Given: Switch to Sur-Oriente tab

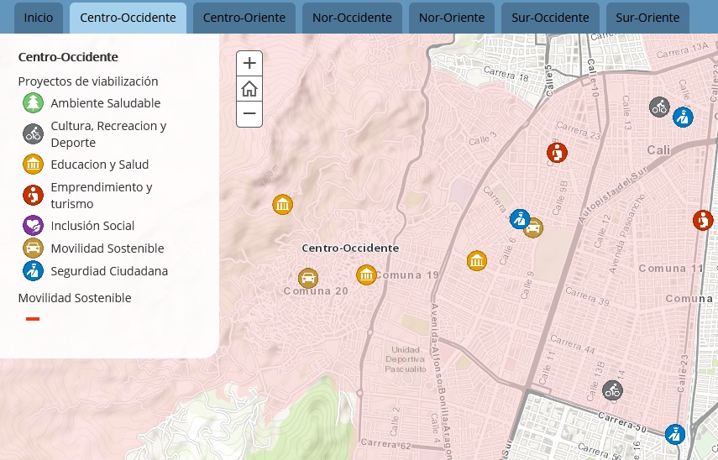Looking at the screenshot, I should (x=647, y=18).
